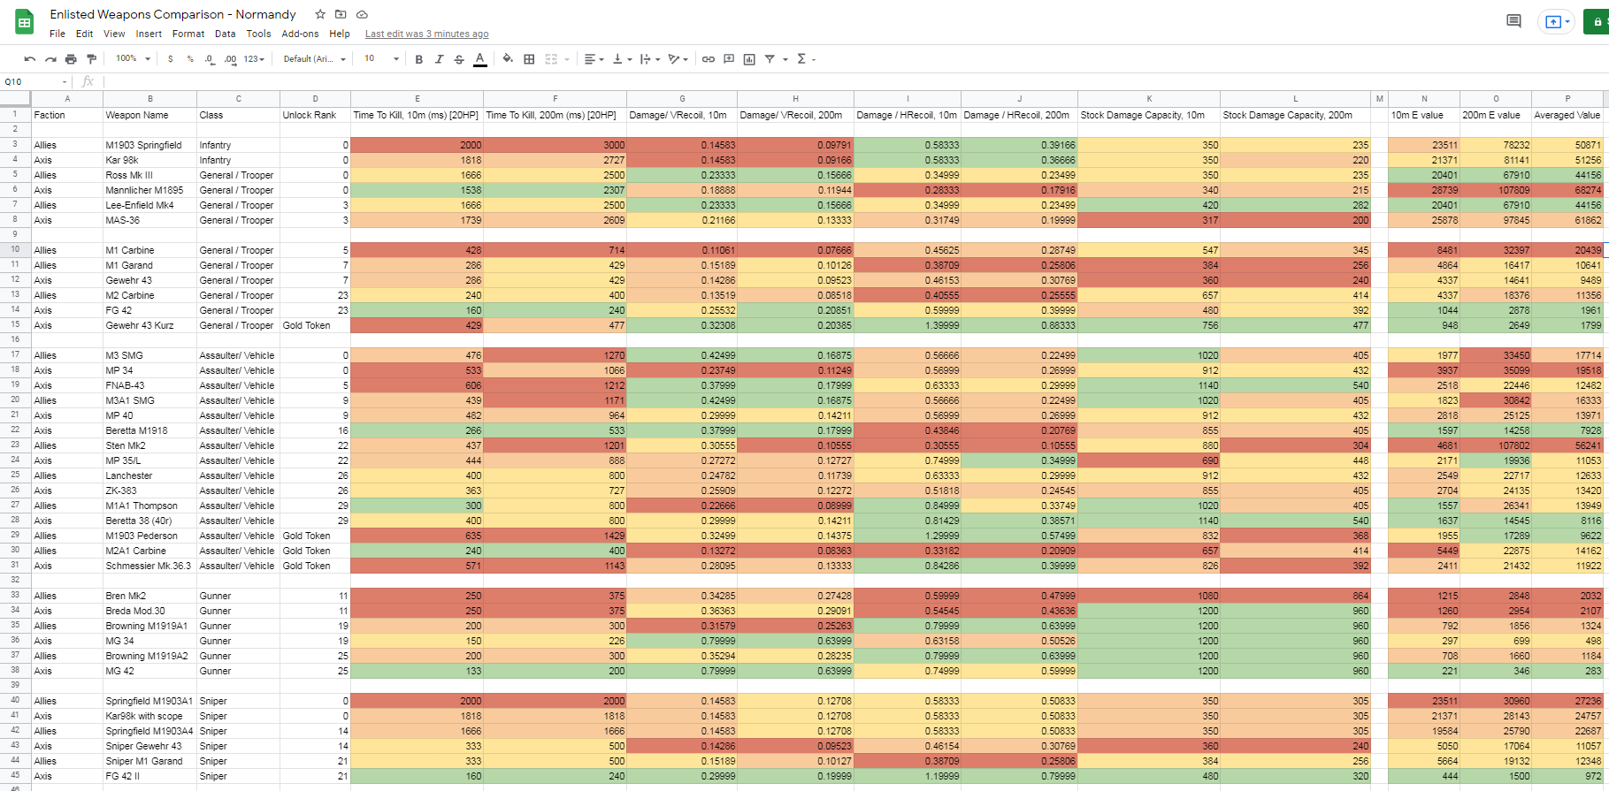Select the Averaged Value header cell
Image resolution: width=1609 pixels, height=791 pixels.
(1567, 115)
